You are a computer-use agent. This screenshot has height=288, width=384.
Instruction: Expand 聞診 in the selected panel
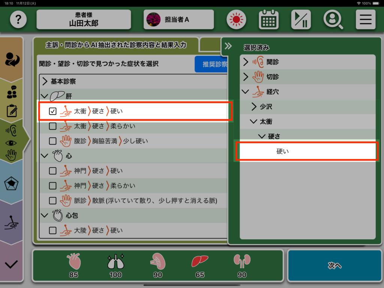pos(246,62)
